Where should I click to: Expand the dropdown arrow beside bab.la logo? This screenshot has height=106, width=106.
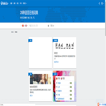click(x=9, y=4)
